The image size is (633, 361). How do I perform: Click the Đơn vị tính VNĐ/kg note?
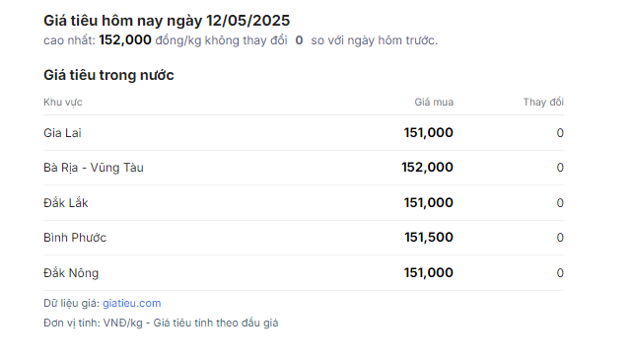(x=161, y=324)
